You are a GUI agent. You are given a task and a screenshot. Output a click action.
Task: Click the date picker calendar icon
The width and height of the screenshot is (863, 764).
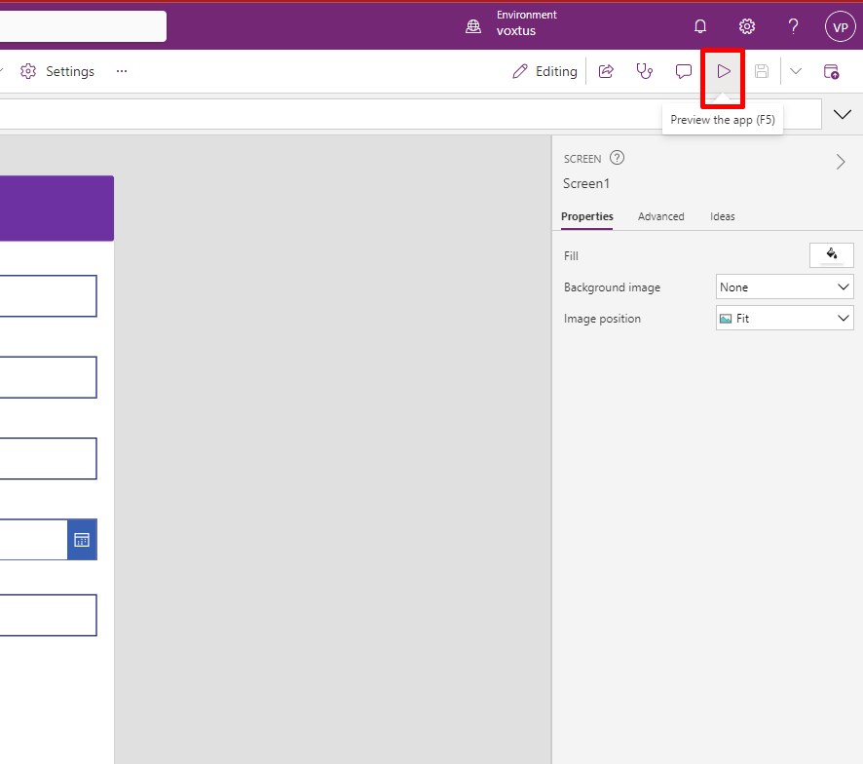[x=82, y=540]
